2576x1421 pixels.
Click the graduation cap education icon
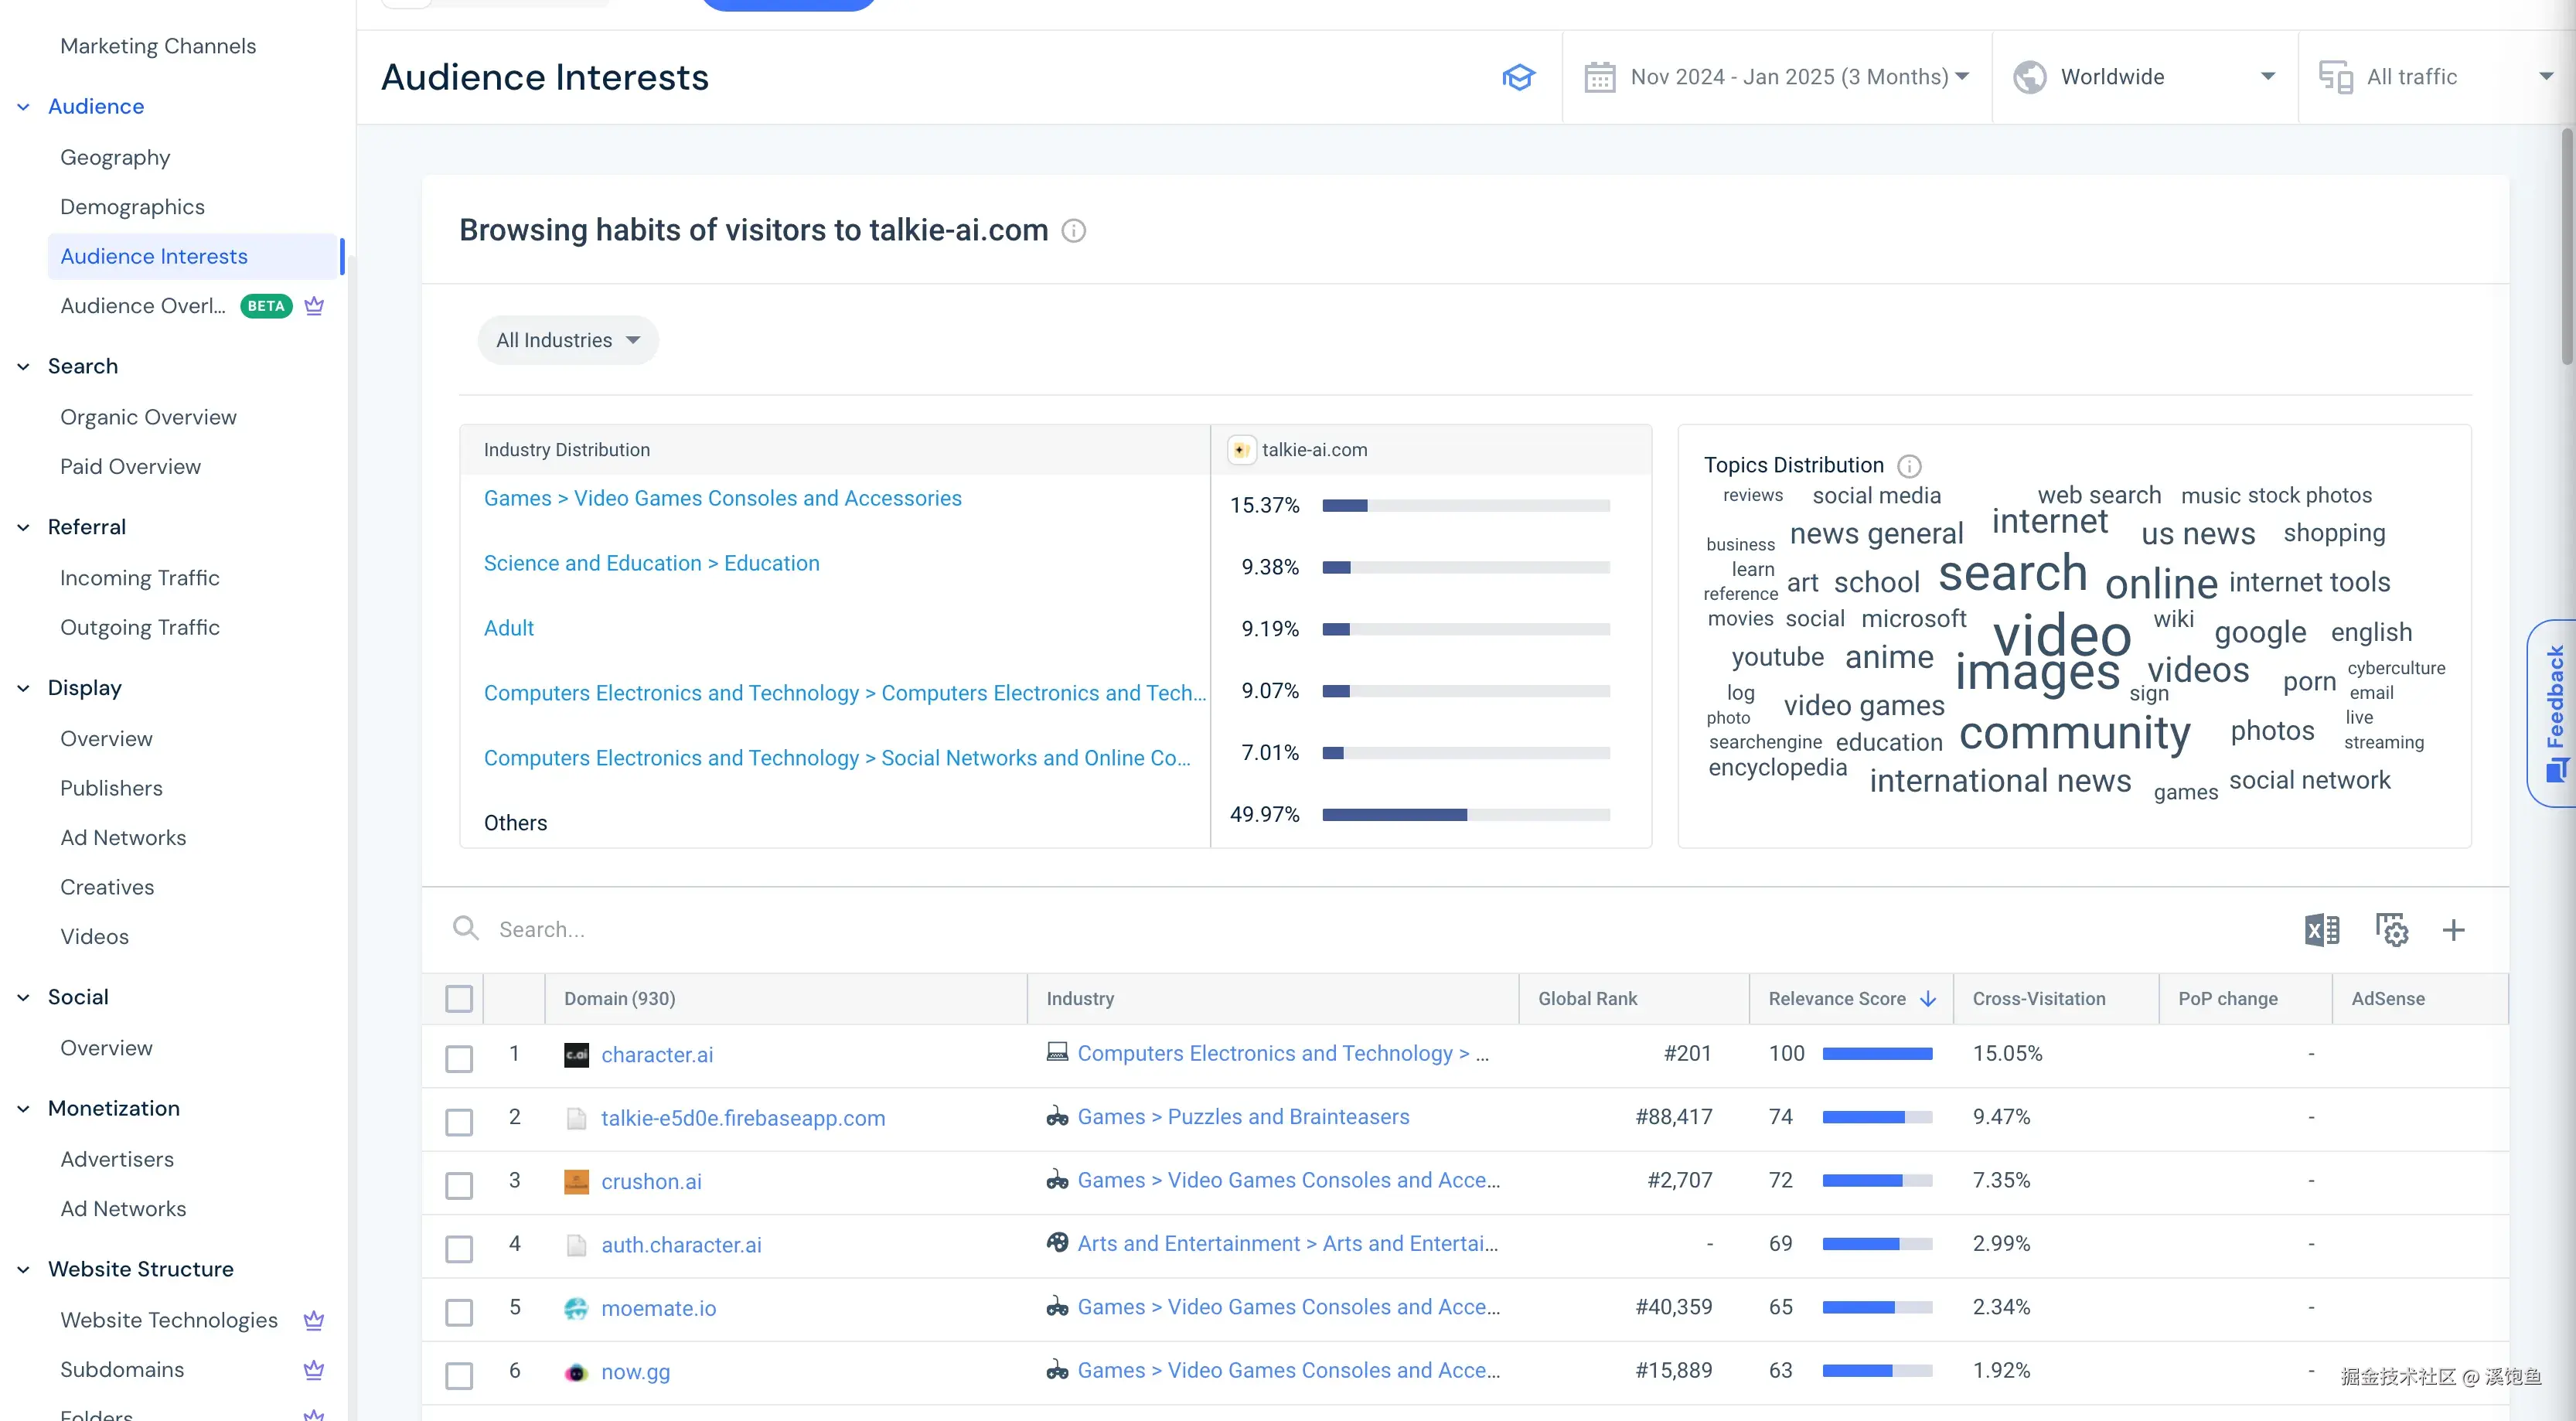[1518, 77]
